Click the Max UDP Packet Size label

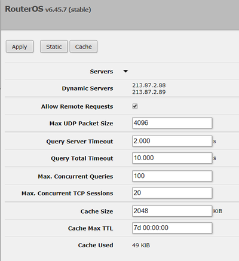click(81, 124)
